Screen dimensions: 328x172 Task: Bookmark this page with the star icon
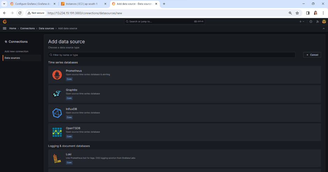(297, 13)
